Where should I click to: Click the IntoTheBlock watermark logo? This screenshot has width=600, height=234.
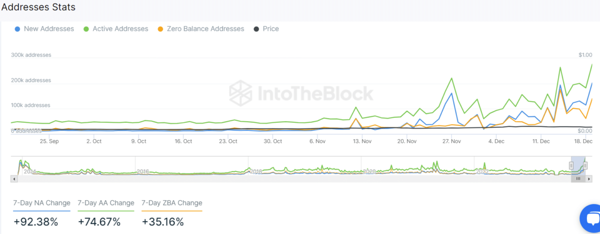pyautogui.click(x=301, y=93)
